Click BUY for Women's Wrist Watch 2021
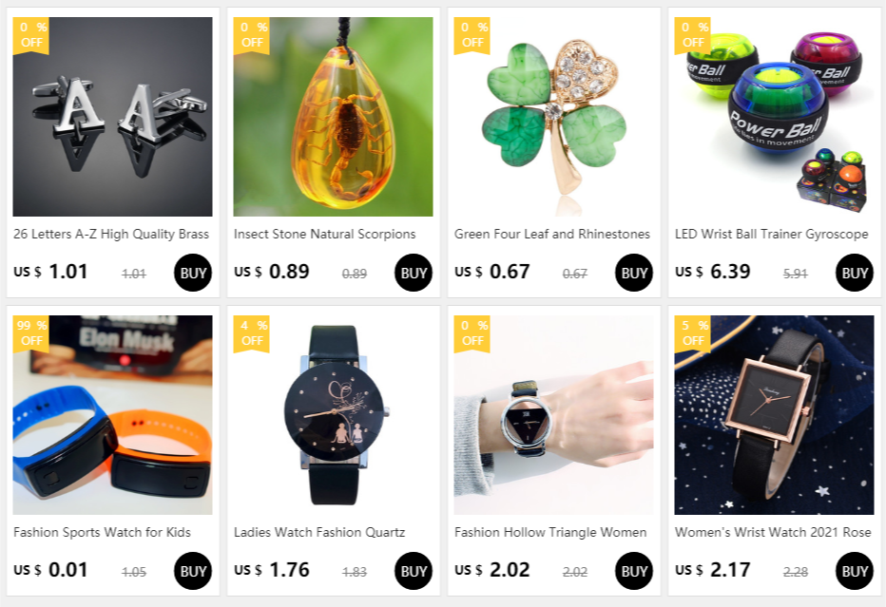The height and width of the screenshot is (607, 886). click(855, 571)
